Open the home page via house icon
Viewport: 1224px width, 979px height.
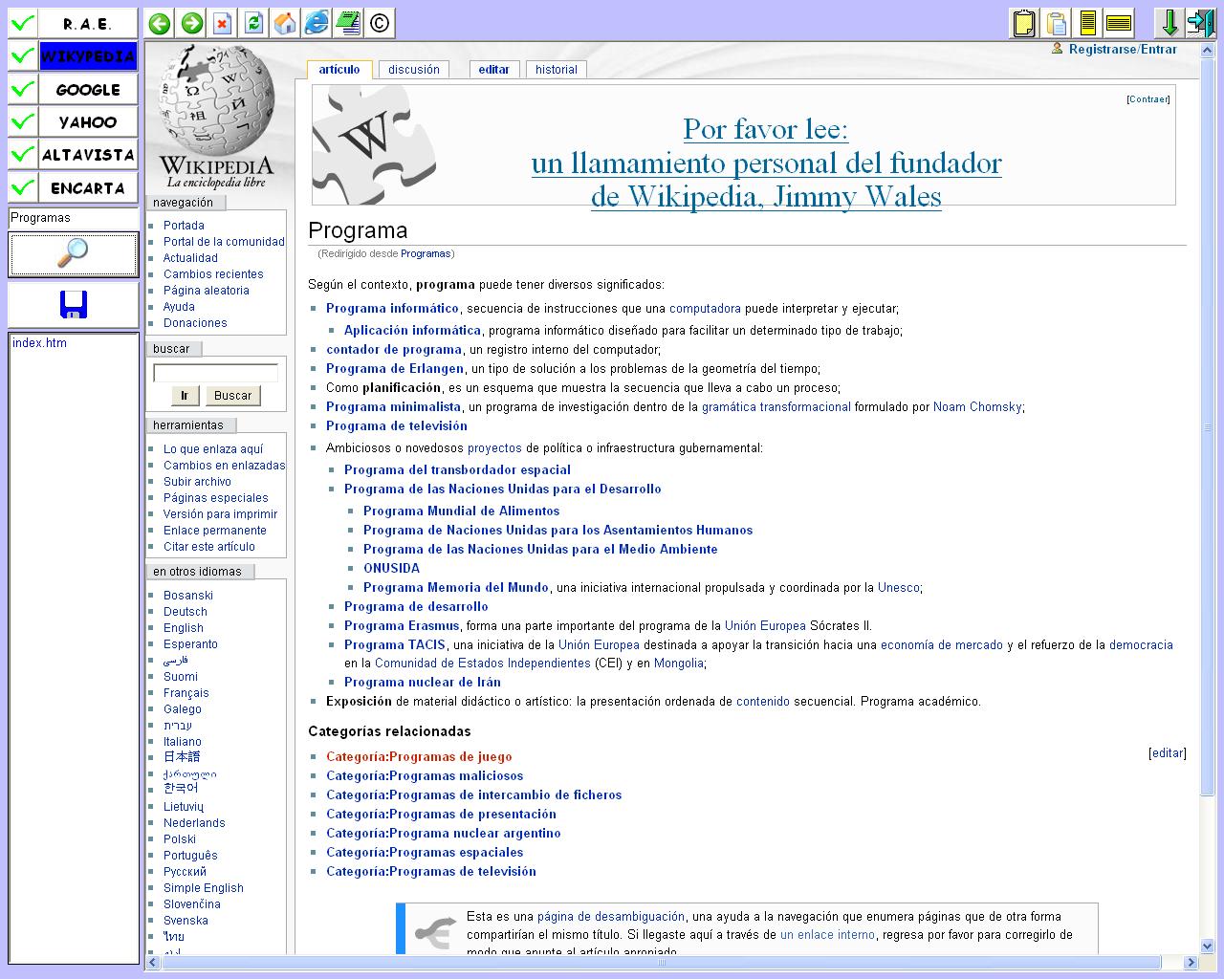[x=285, y=23]
